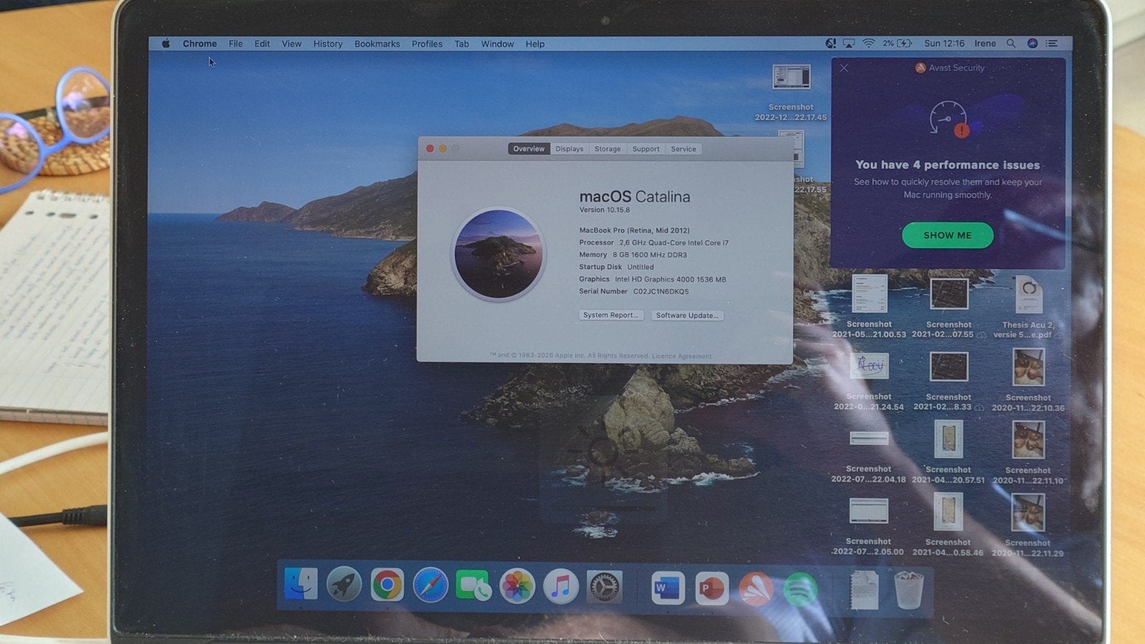
Task: Dismiss the Avast Security notification
Action: click(x=844, y=68)
